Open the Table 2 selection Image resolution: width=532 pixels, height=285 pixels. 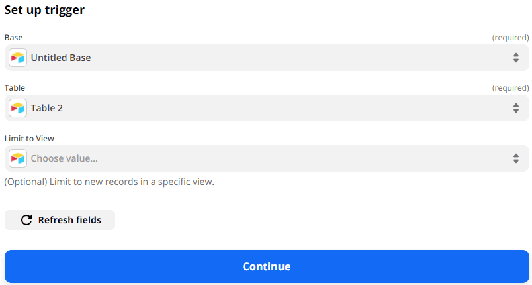[x=47, y=108]
